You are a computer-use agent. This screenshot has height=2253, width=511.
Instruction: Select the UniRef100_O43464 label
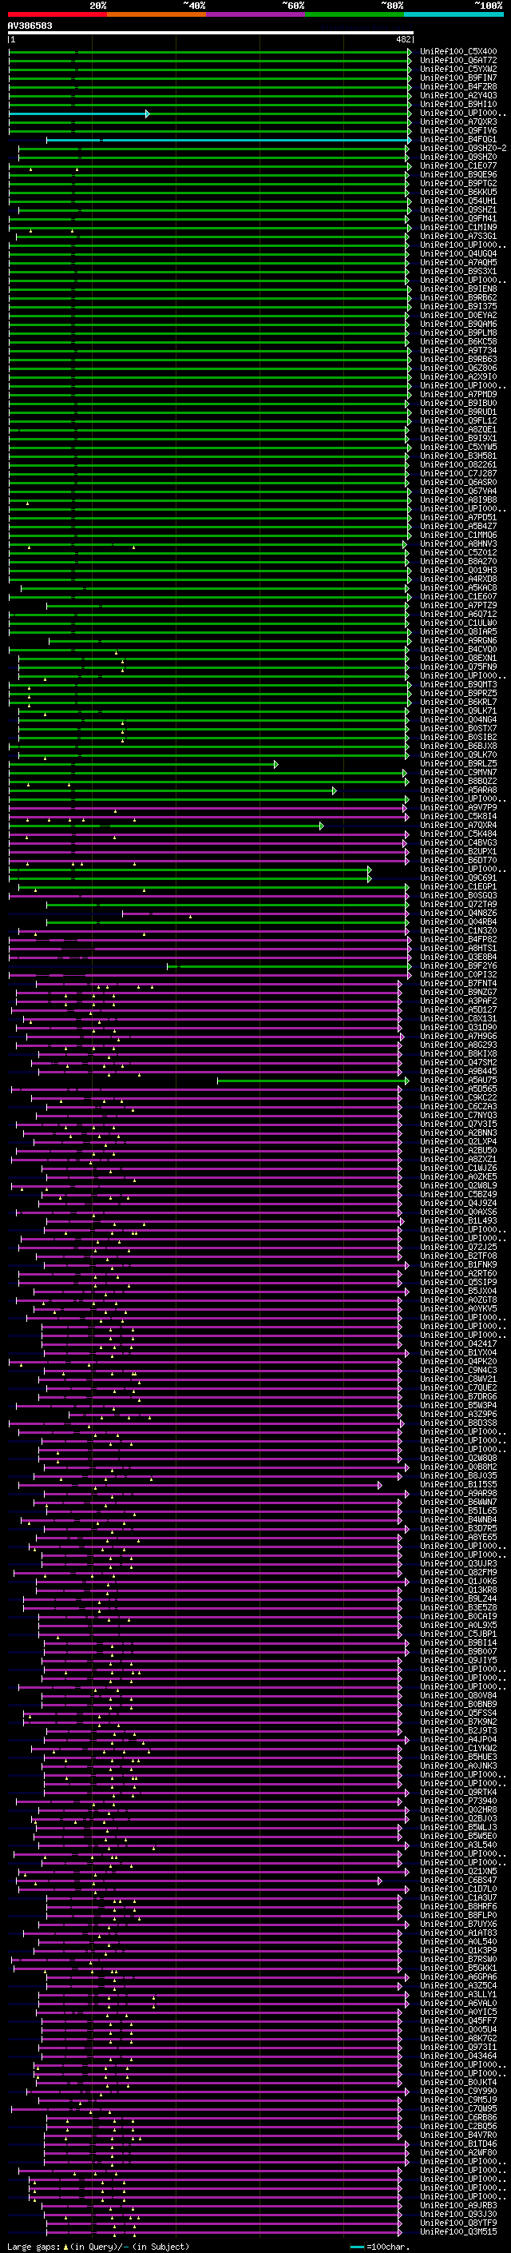click(458, 2056)
